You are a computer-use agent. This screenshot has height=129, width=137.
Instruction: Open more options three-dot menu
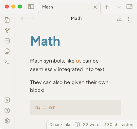point(128,19)
